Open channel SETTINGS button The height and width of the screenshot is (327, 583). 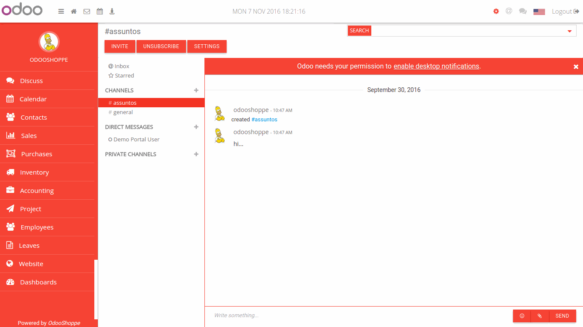coord(207,46)
